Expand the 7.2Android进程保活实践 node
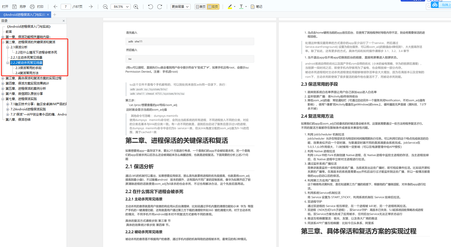Viewport: 451px width, 247px height. click(x=8, y=109)
